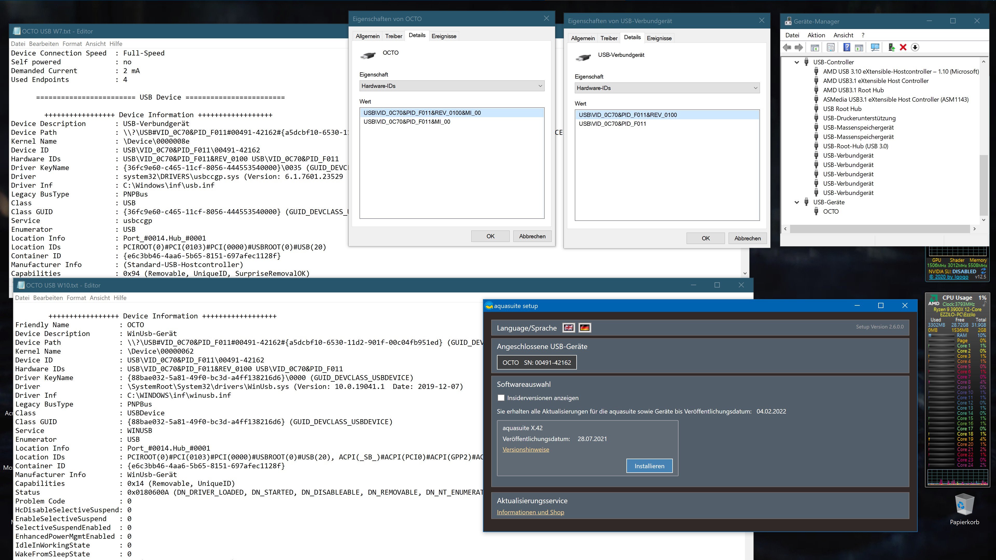Open Hardware-IDs dropdown in OCTO properties
Image resolution: width=996 pixels, height=560 pixels.
[452, 86]
